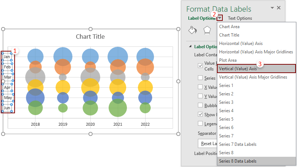Select the Feb data label

pos(7,67)
